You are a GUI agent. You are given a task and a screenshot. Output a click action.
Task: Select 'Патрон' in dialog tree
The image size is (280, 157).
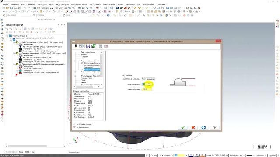click(x=84, y=56)
